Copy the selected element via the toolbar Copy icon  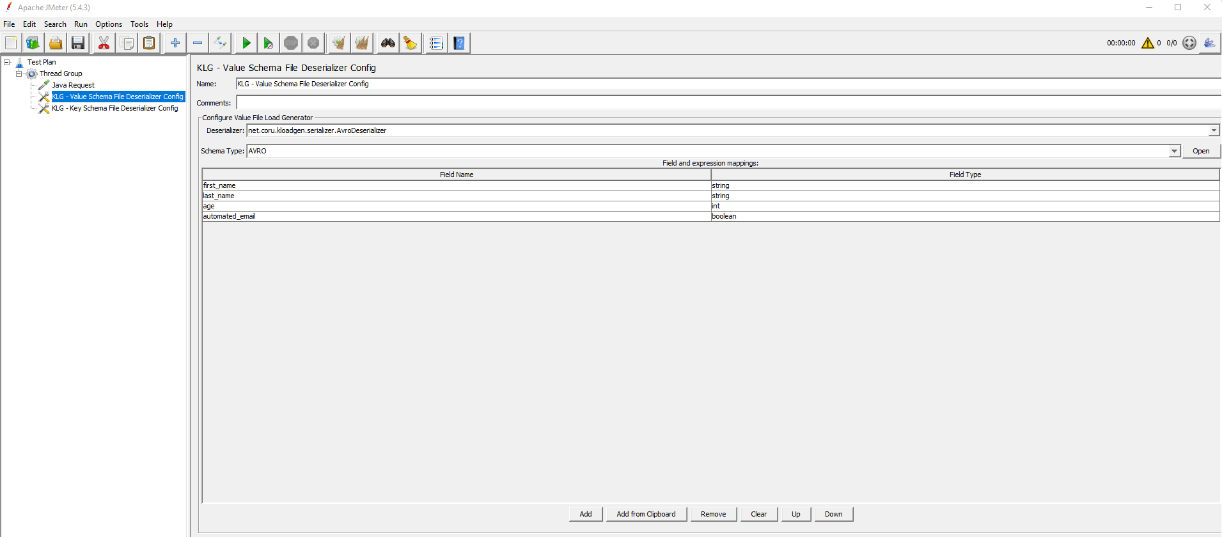click(x=127, y=43)
